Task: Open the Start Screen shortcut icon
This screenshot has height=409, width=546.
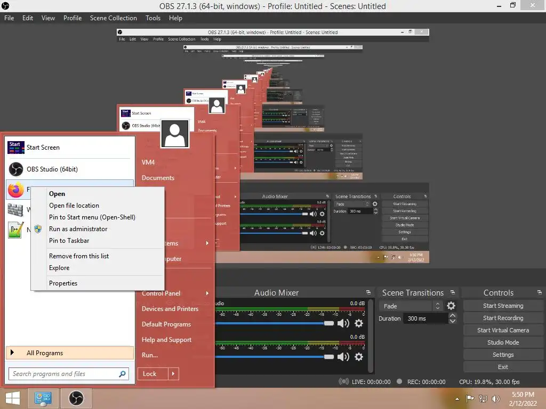Action: pyautogui.click(x=15, y=148)
